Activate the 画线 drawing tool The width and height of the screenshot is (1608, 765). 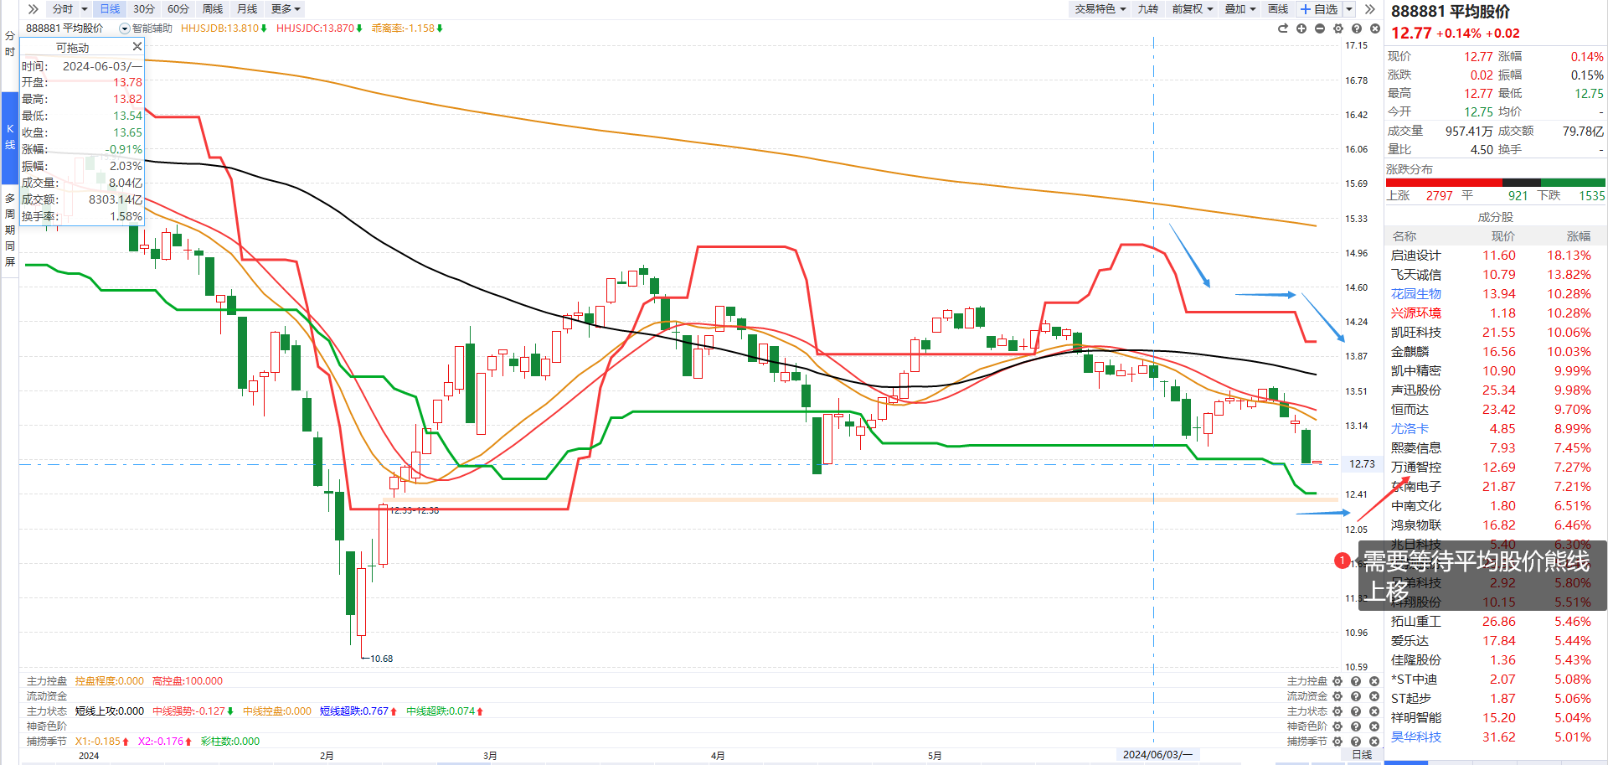coord(1278,9)
